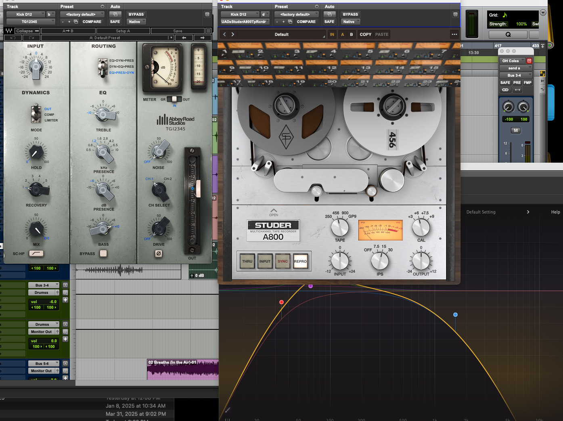The image size is (563, 421).
Task: Select the THRU mode button on Studer
Action: coord(247,261)
